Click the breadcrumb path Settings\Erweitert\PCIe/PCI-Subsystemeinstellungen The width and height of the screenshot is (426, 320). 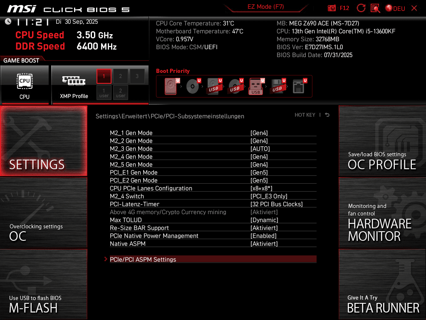click(x=170, y=116)
